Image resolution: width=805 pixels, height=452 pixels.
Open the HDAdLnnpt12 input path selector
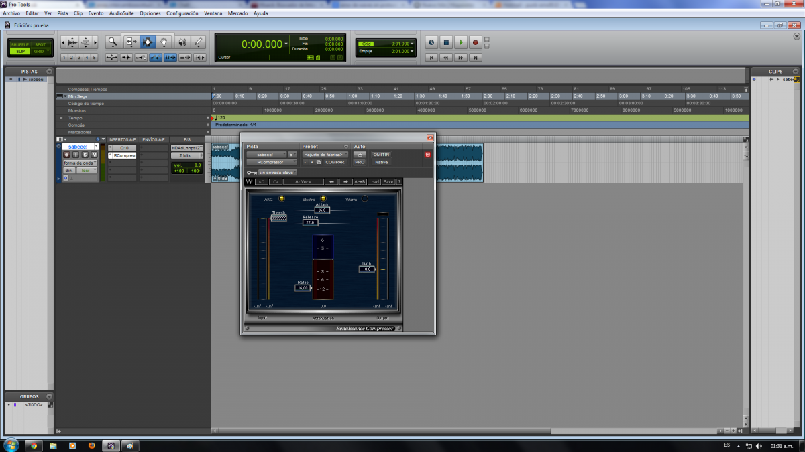tap(187, 147)
